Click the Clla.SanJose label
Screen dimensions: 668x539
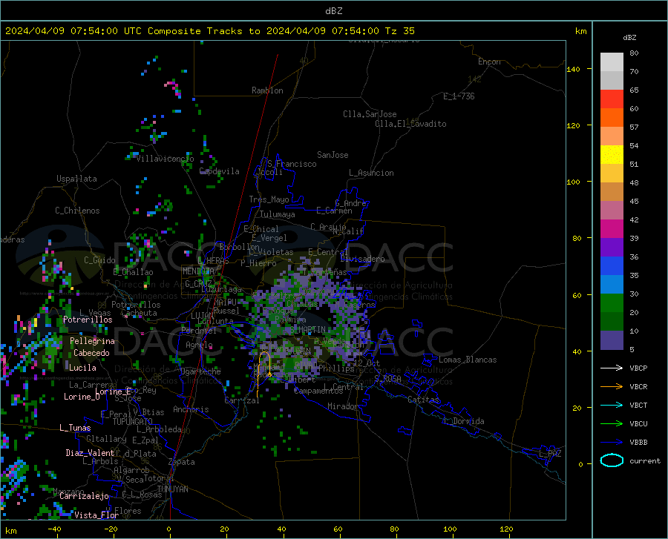pos(370,114)
